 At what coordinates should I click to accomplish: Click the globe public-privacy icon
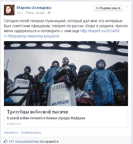point(49,13)
